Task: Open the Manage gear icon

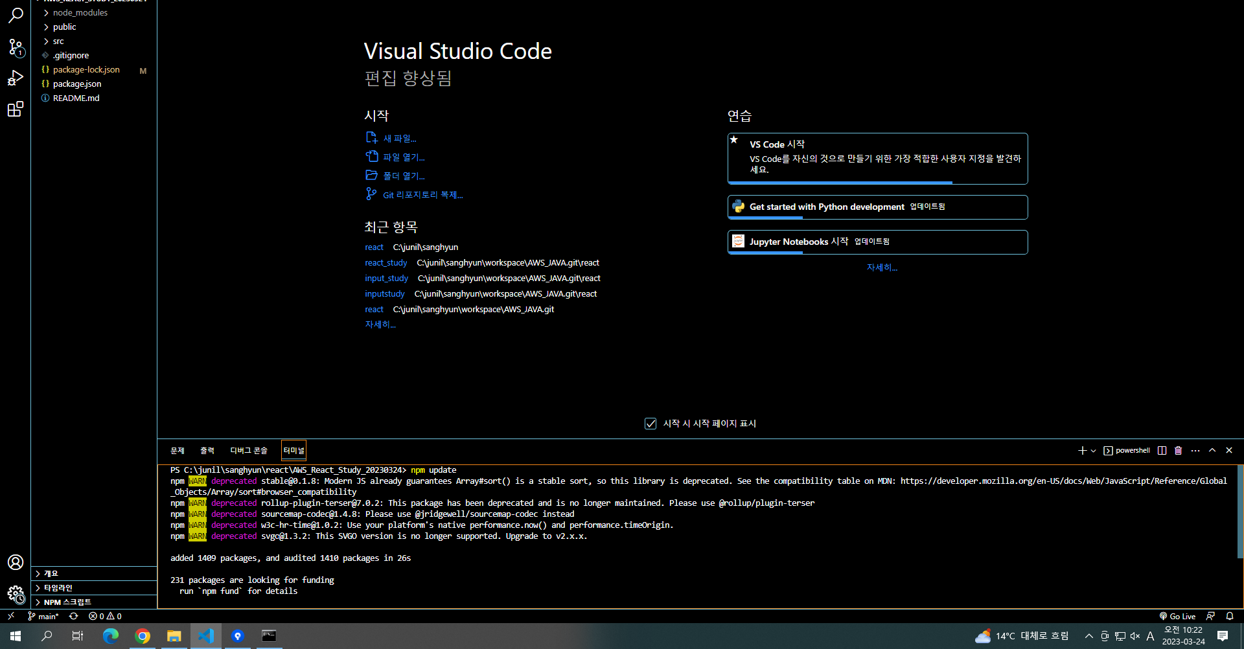Action: (x=16, y=593)
